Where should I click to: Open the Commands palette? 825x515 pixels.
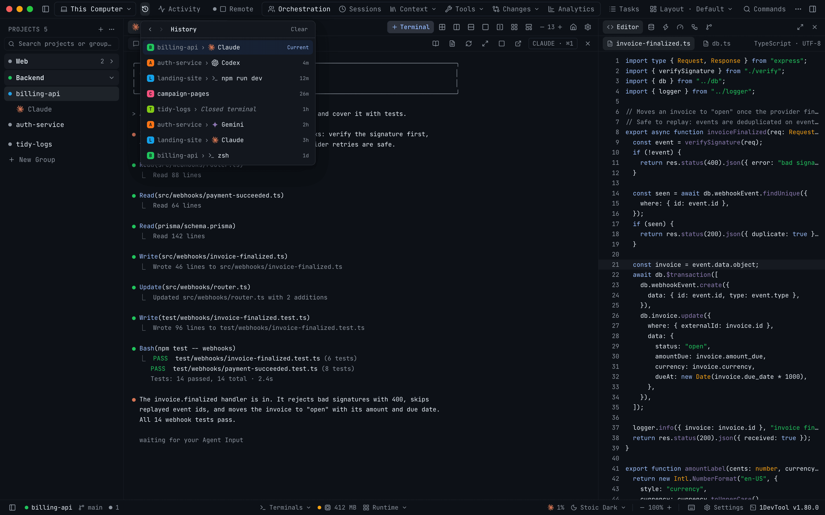(x=764, y=9)
